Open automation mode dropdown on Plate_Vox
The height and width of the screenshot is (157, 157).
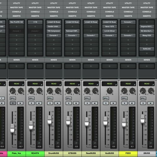[x=17, y=84]
